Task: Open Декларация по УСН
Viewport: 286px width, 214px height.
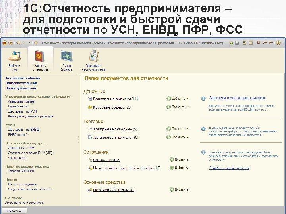Action: (x=22, y=111)
